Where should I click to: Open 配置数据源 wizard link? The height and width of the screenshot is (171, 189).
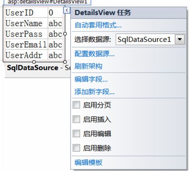(94, 54)
